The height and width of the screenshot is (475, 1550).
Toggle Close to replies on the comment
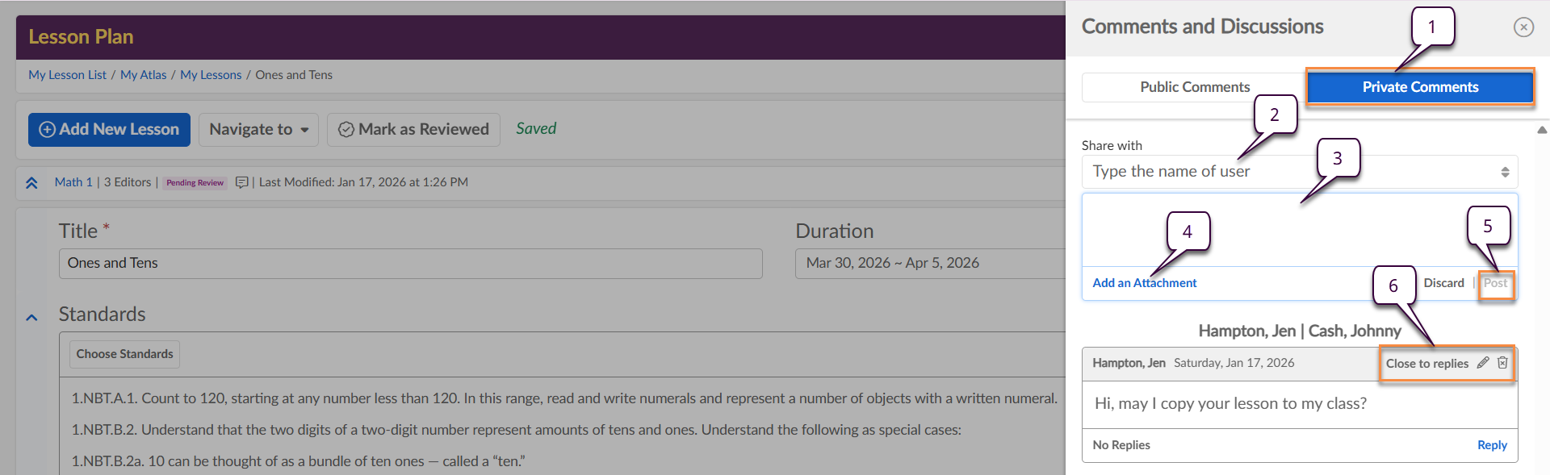pos(1426,364)
